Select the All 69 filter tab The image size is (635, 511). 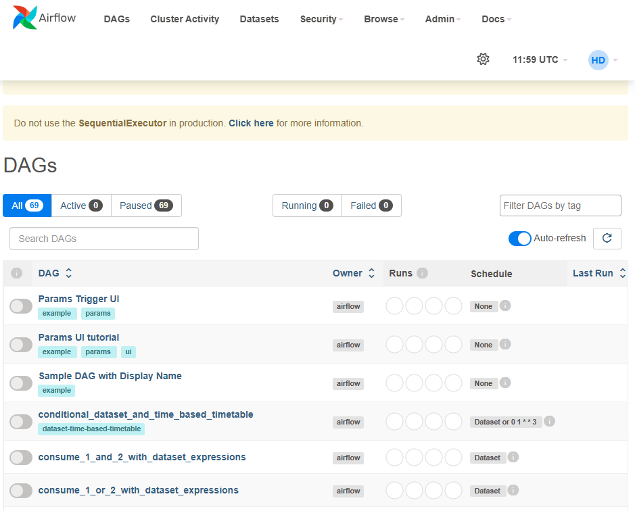[27, 205]
